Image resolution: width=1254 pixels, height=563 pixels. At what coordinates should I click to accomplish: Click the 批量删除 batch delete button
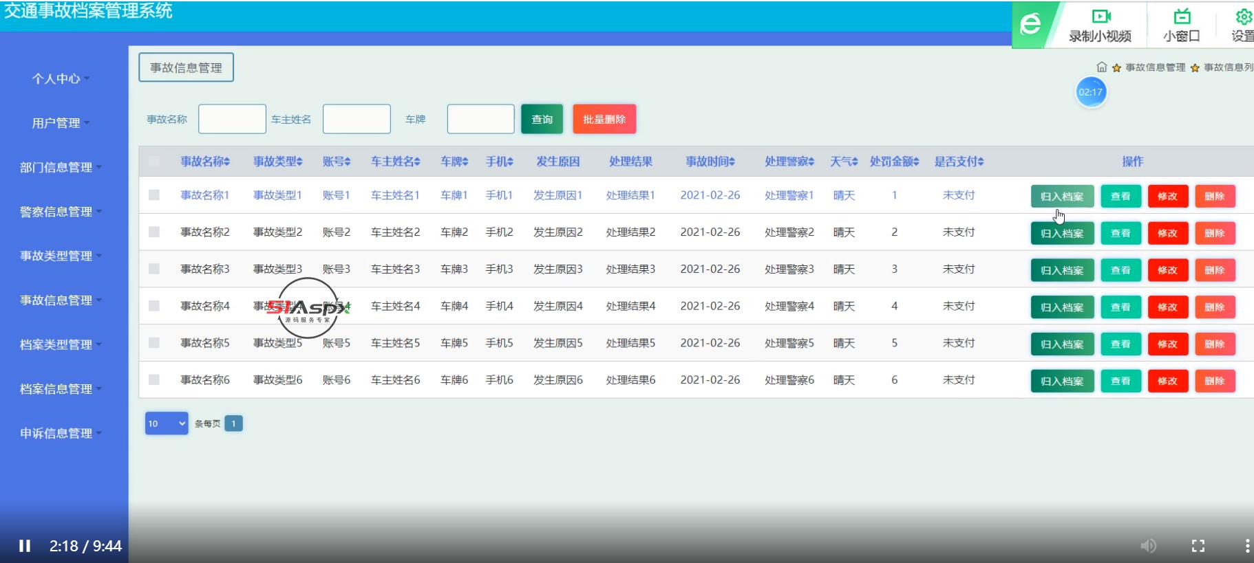coord(604,119)
